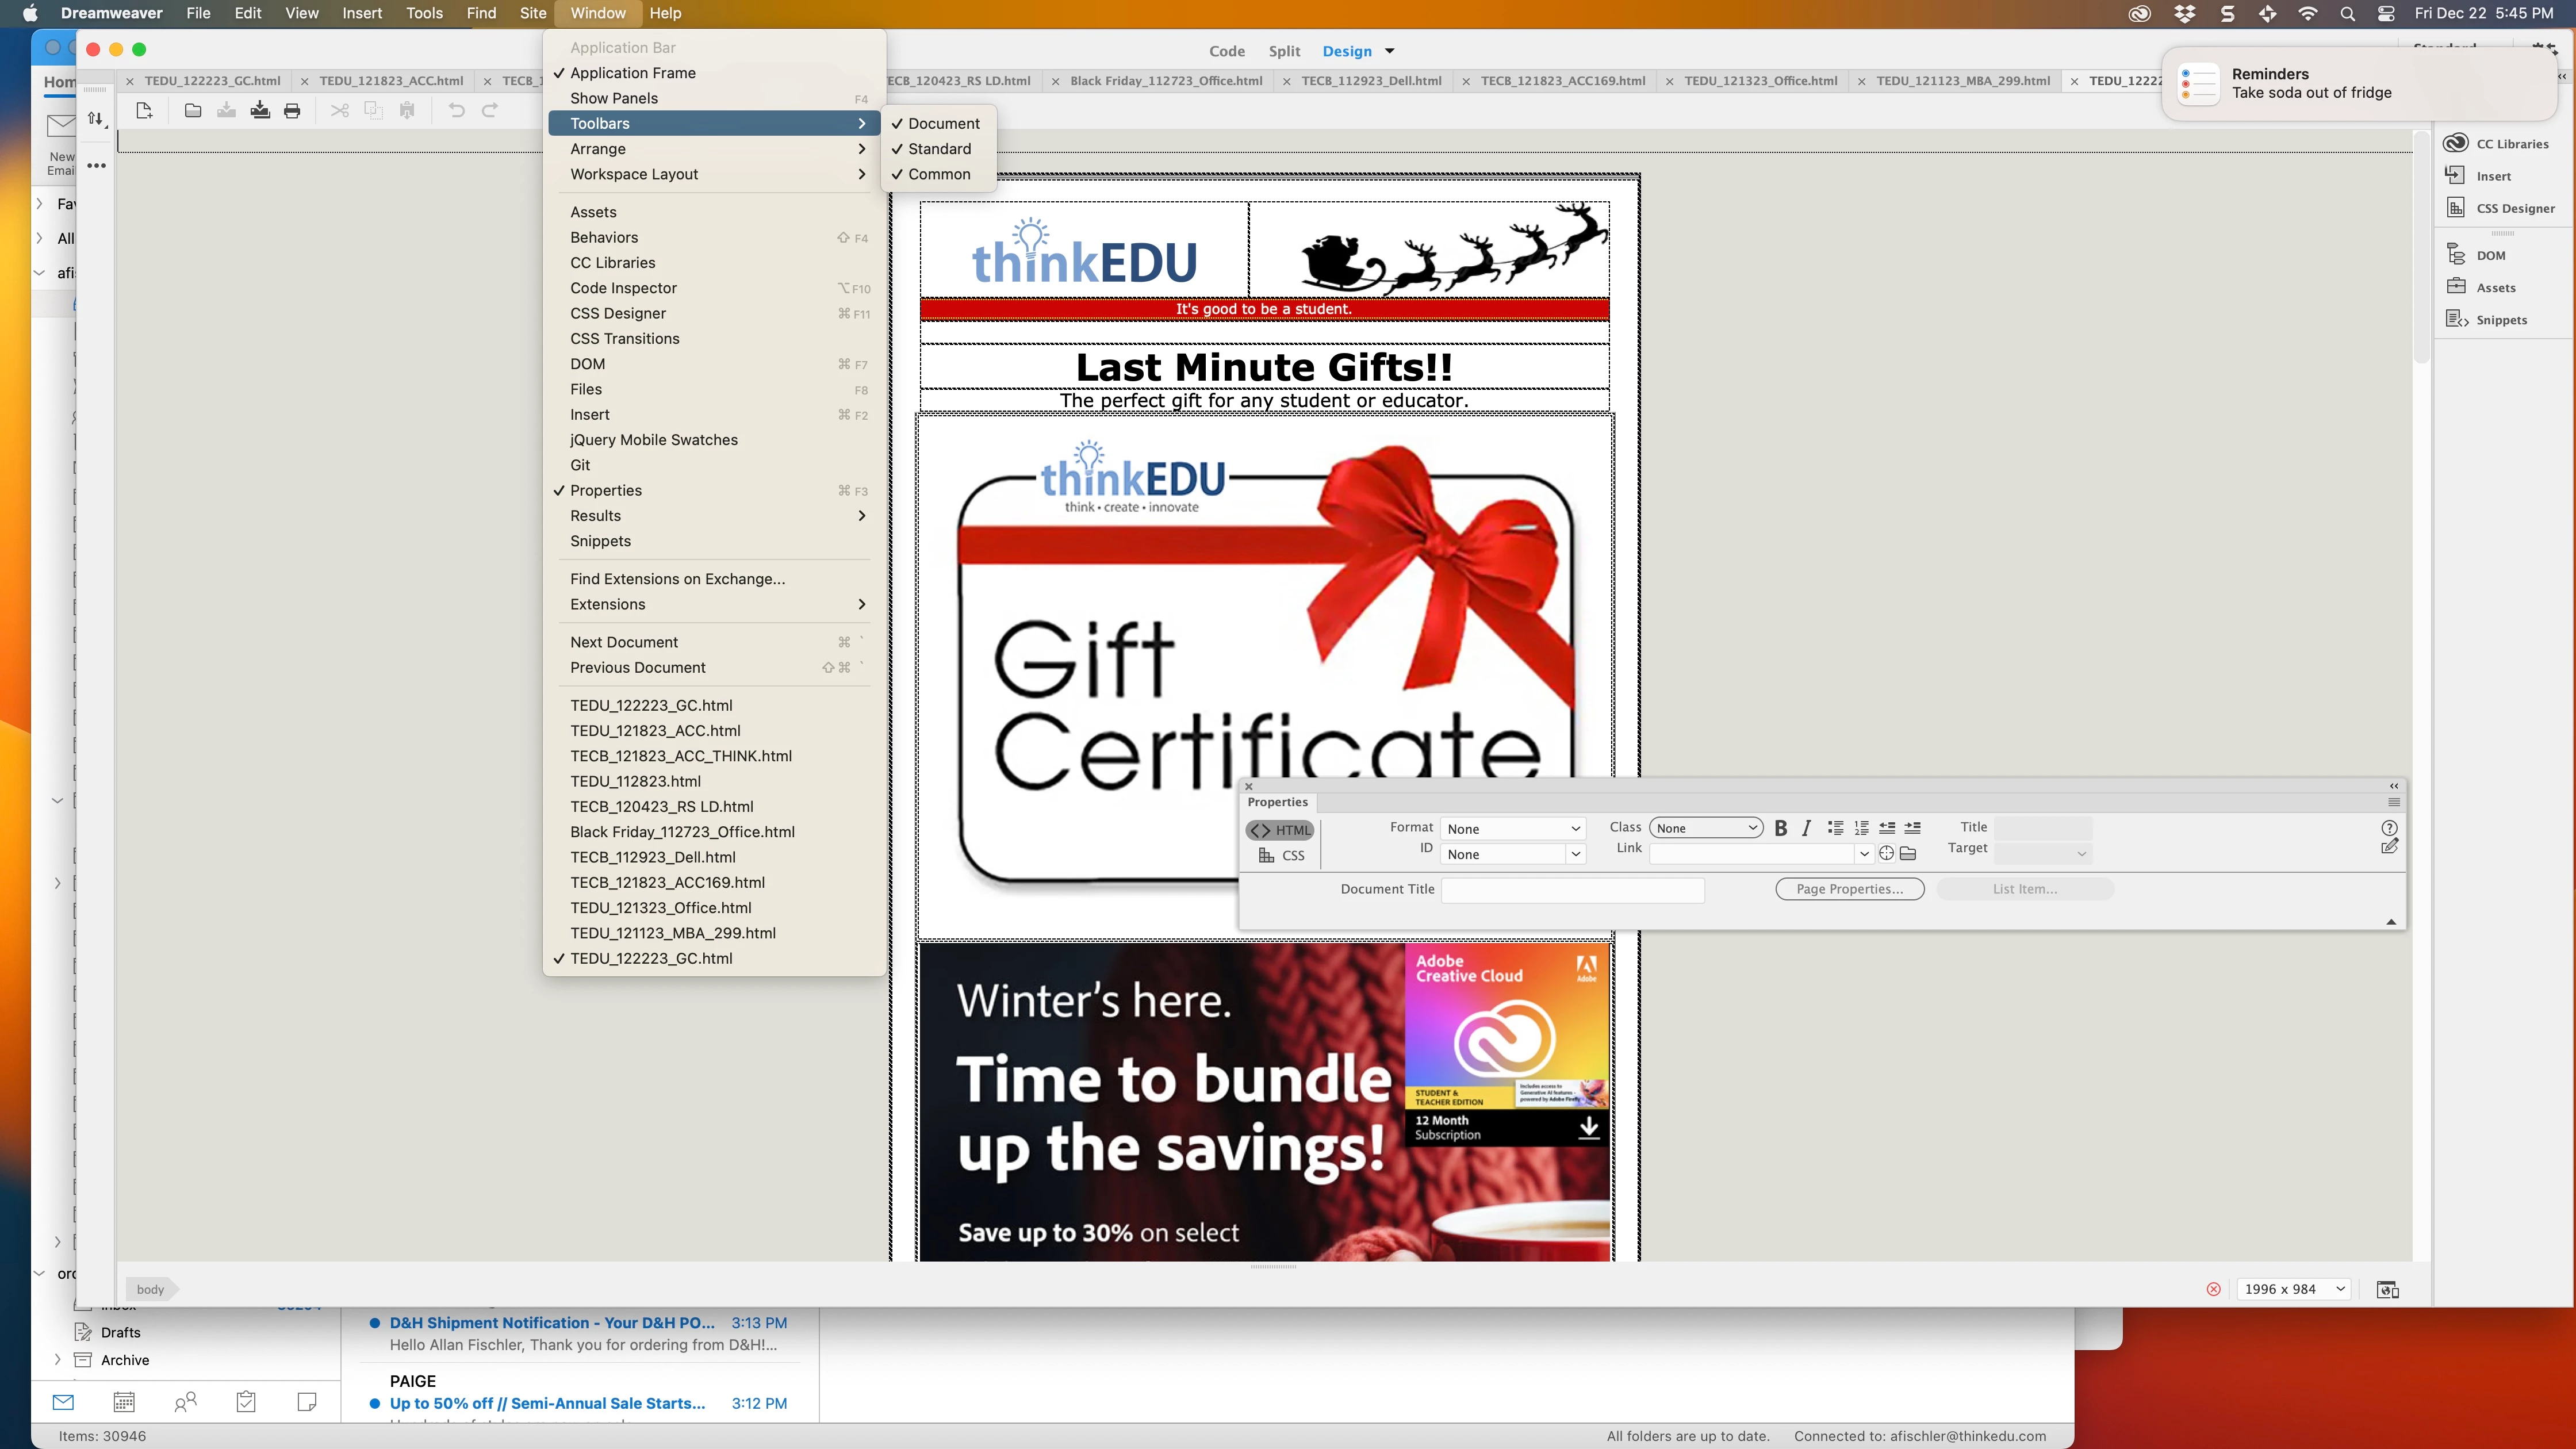Uncheck the Common toolbar option
2576x1449 pixels.
939,174
